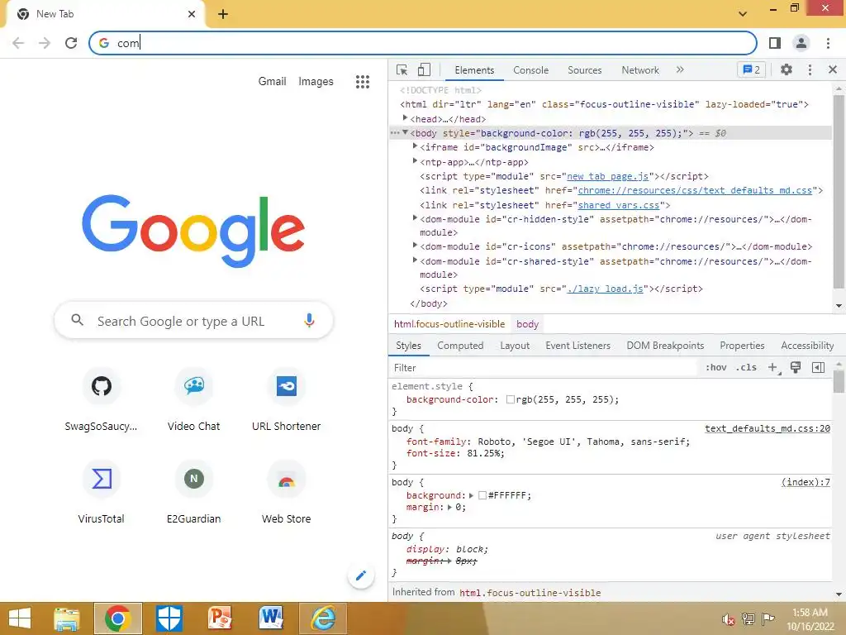The height and width of the screenshot is (635, 846).
Task: Add a new style rule
Action: click(x=773, y=368)
